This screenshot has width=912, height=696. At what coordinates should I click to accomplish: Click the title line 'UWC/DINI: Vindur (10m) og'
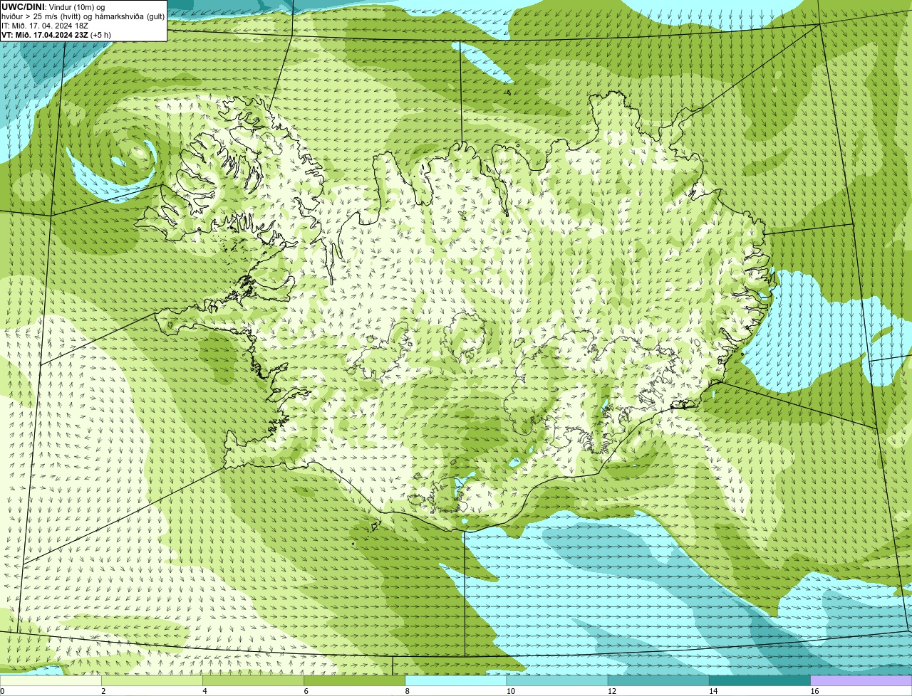point(53,7)
